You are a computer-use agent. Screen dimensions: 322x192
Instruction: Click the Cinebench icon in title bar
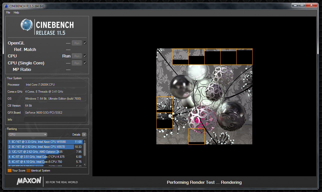6,6
